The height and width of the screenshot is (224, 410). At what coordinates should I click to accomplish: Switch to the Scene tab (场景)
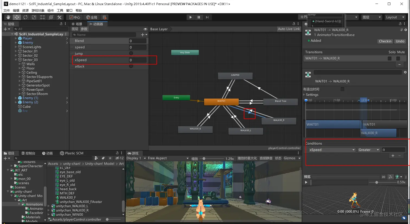click(x=77, y=24)
